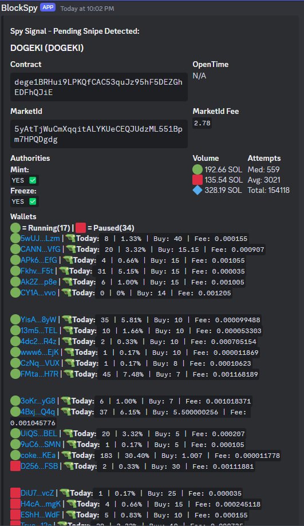Open wallet link YisA...8yW
Viewport: 304px width, 526px height.
tap(38, 319)
